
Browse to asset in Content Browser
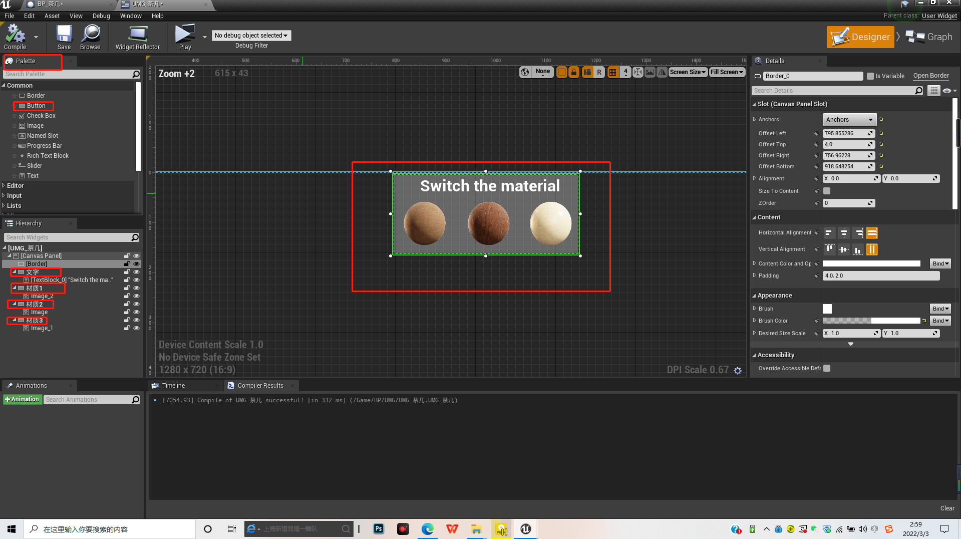[90, 37]
